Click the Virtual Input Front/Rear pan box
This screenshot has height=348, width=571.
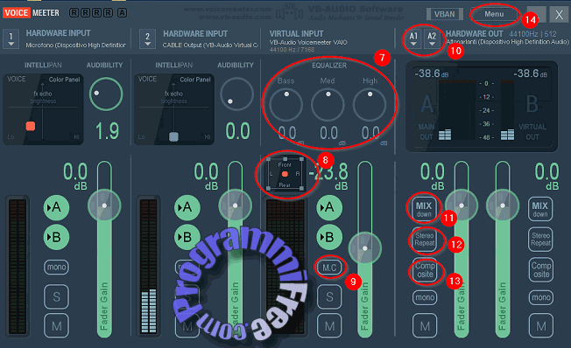coord(285,174)
